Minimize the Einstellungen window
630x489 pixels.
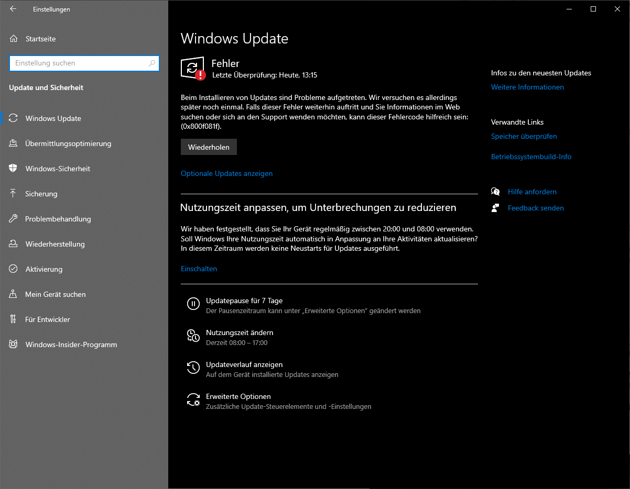(x=569, y=9)
